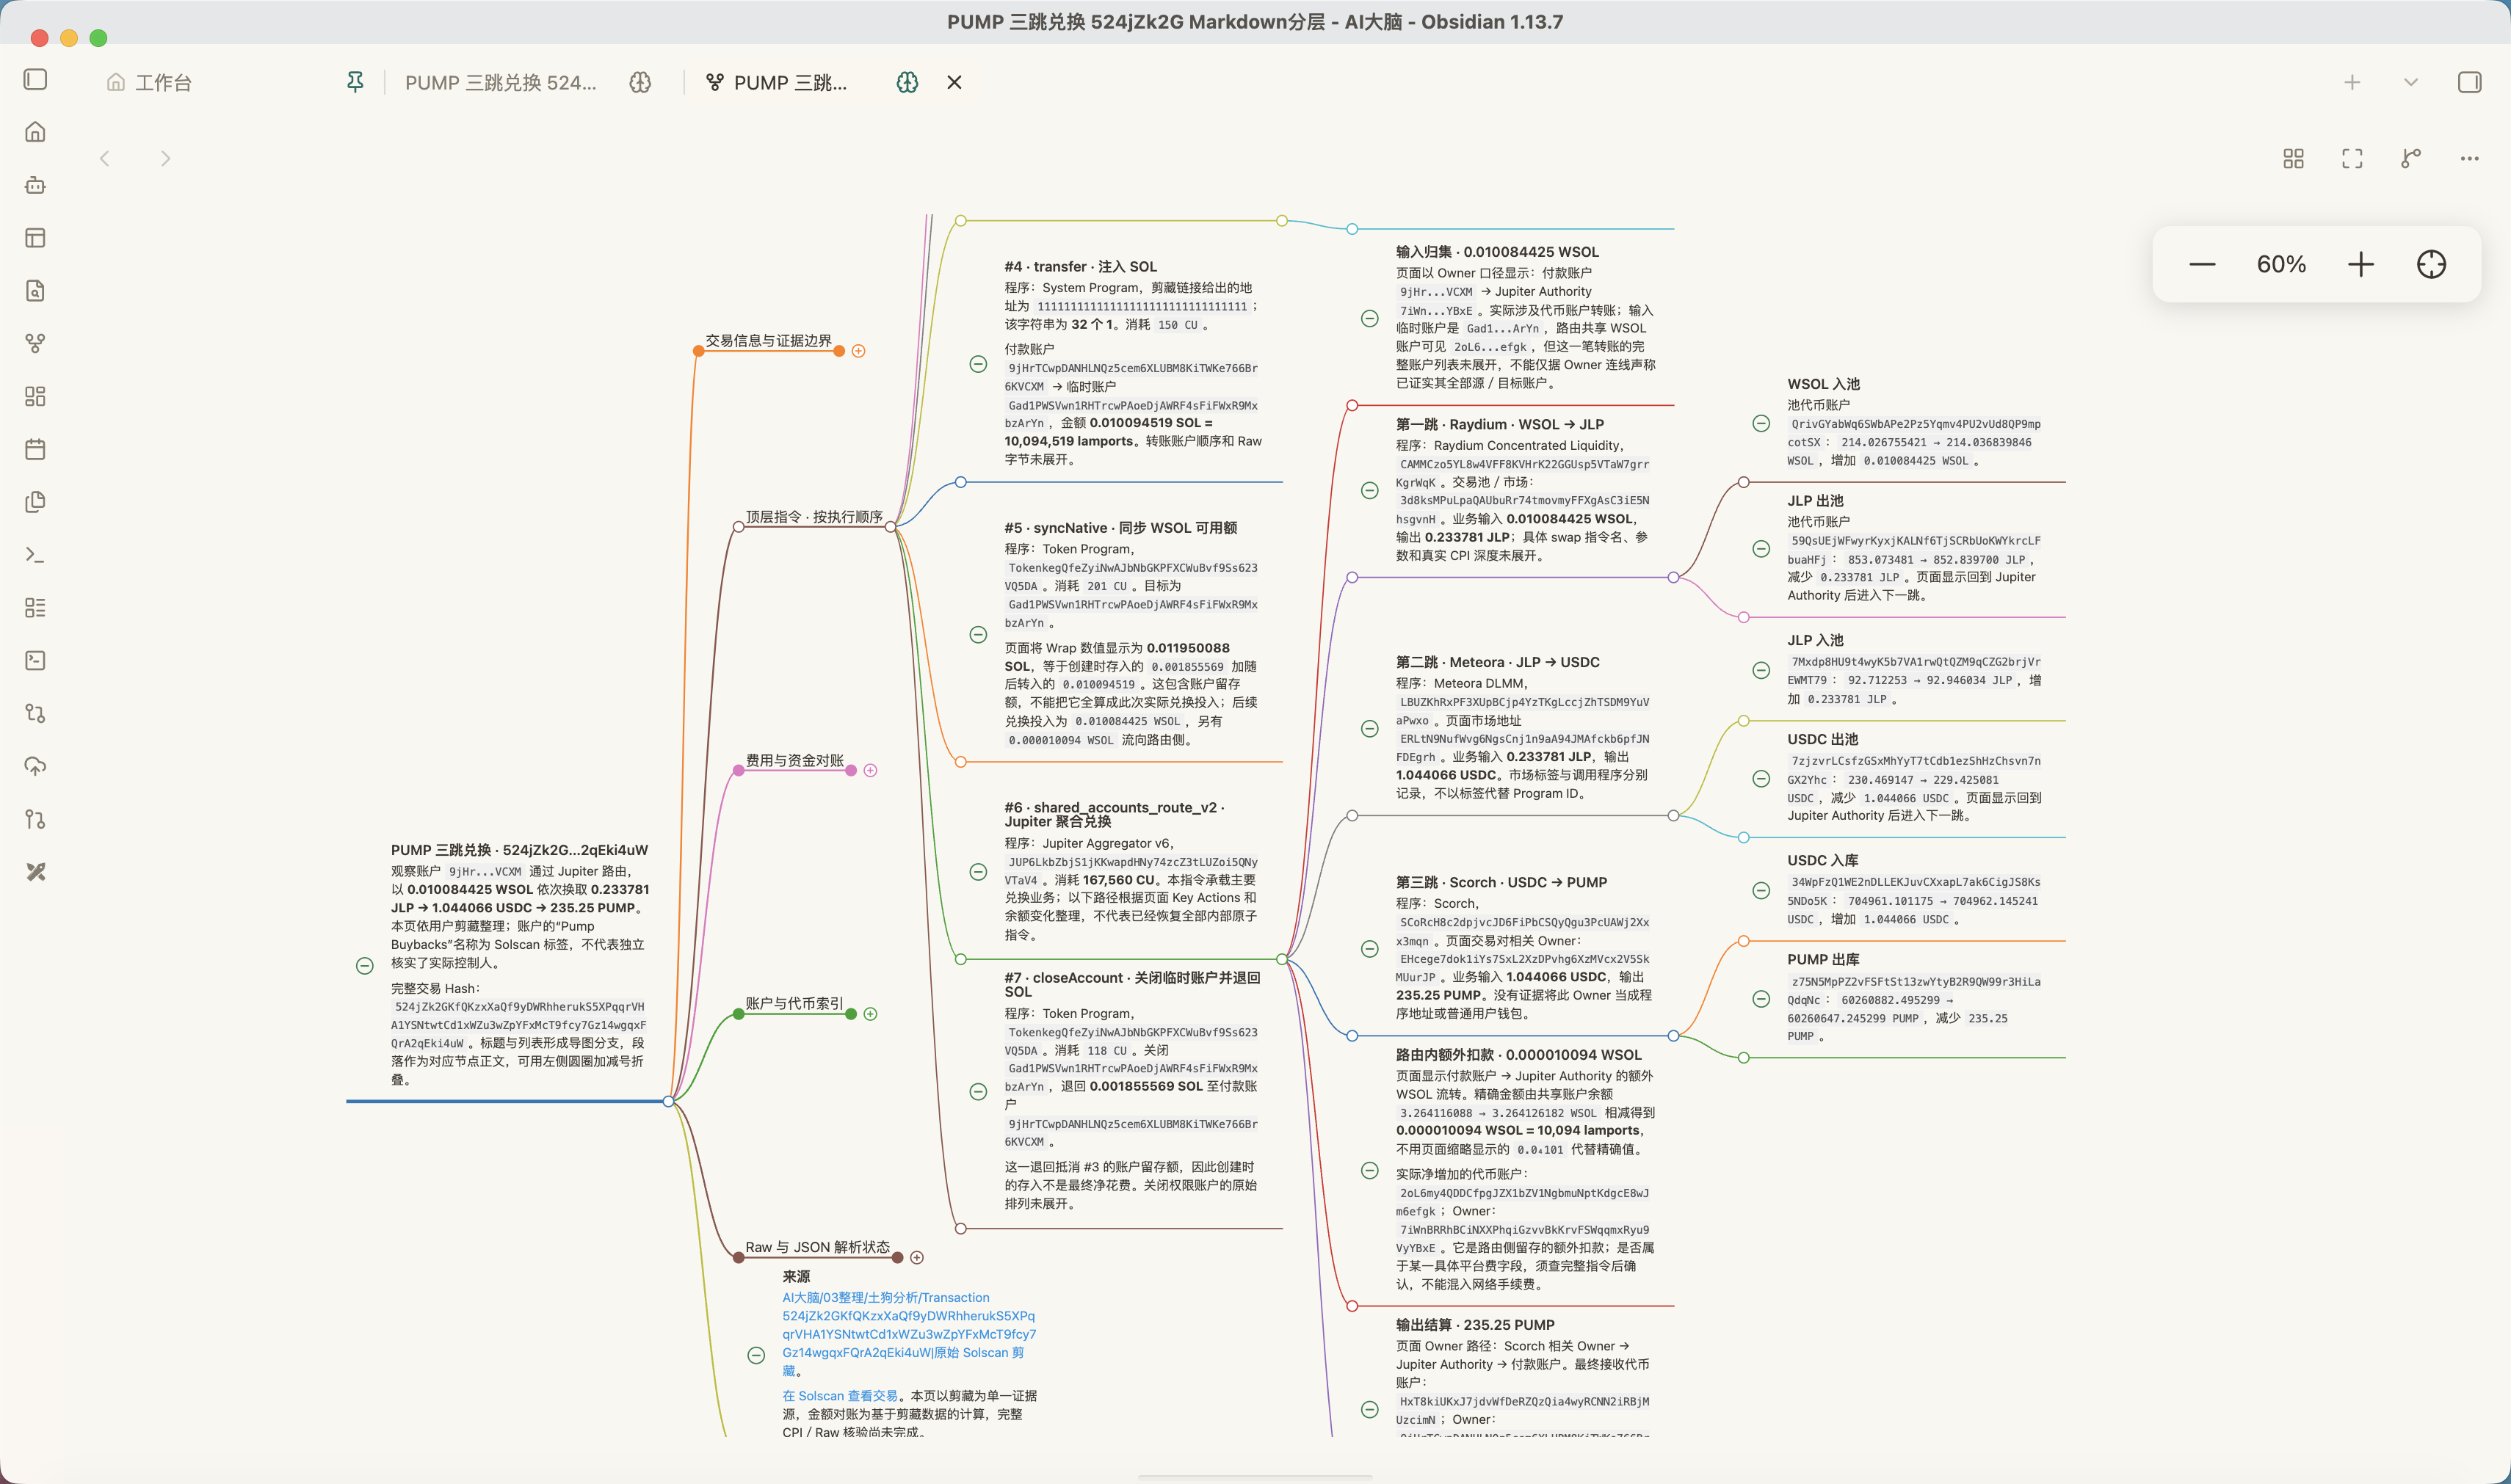2511x1484 pixels.
Task: Click the 60% zoom level readout
Action: pyautogui.click(x=2281, y=264)
